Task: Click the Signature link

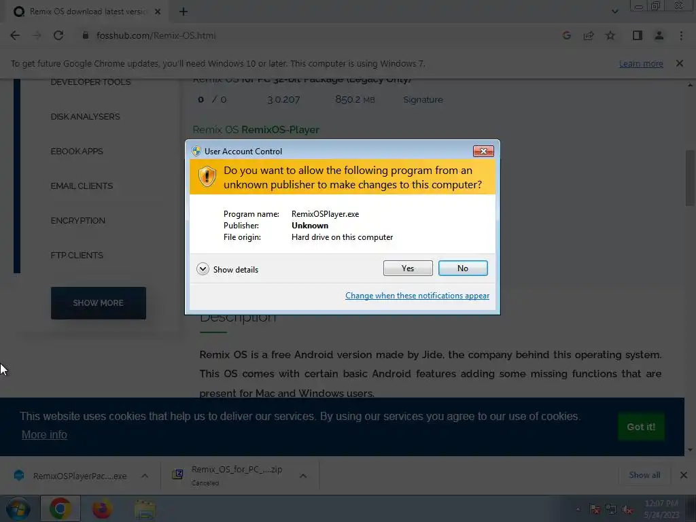Action: click(x=423, y=100)
